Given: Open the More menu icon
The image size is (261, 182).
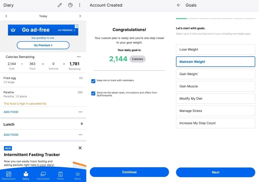Looking at the screenshot, I should 78,174.
